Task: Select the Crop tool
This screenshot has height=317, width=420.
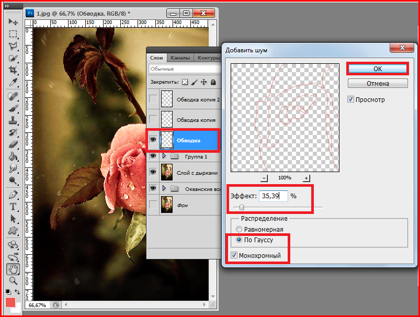Action: 13,70
